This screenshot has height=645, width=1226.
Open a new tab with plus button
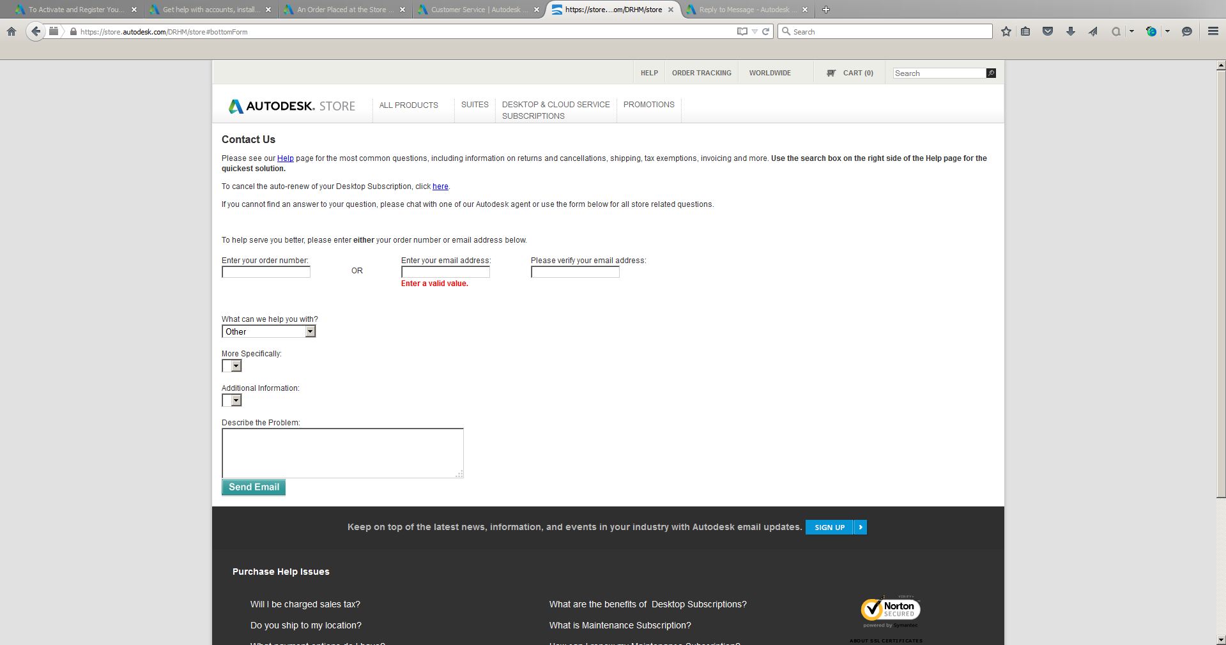pos(825,10)
